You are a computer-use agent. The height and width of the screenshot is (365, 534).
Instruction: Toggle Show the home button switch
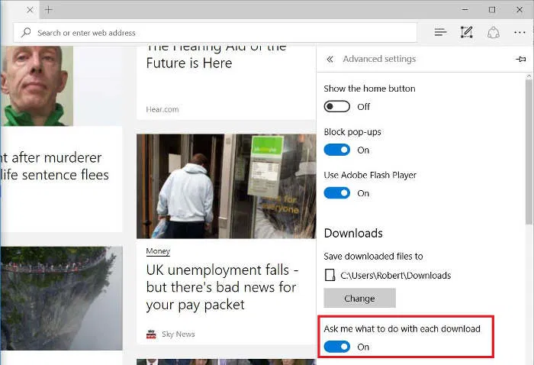pyautogui.click(x=337, y=107)
